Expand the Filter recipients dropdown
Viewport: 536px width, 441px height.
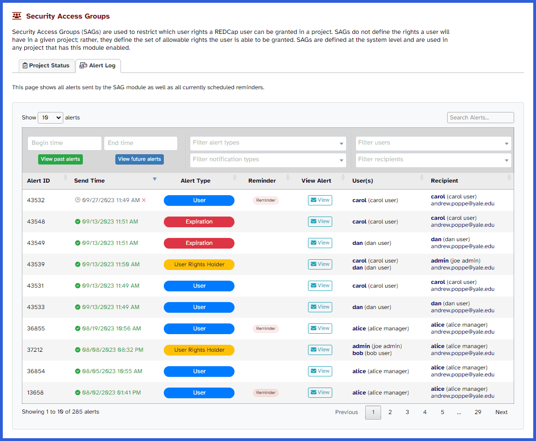coord(434,160)
